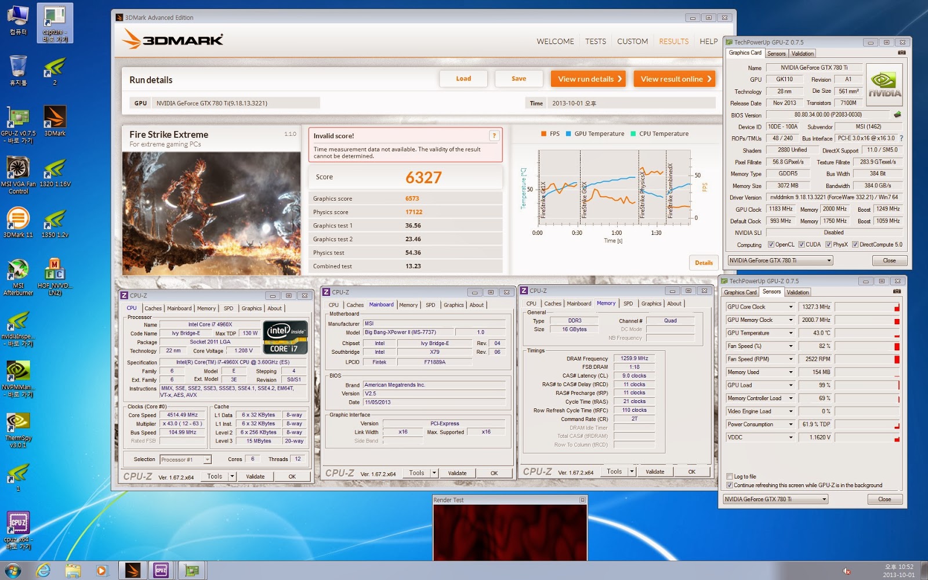928x580 pixels.
Task: Open Tools dropdown arrow in CPU-Z CPU window
Action: coord(232,476)
